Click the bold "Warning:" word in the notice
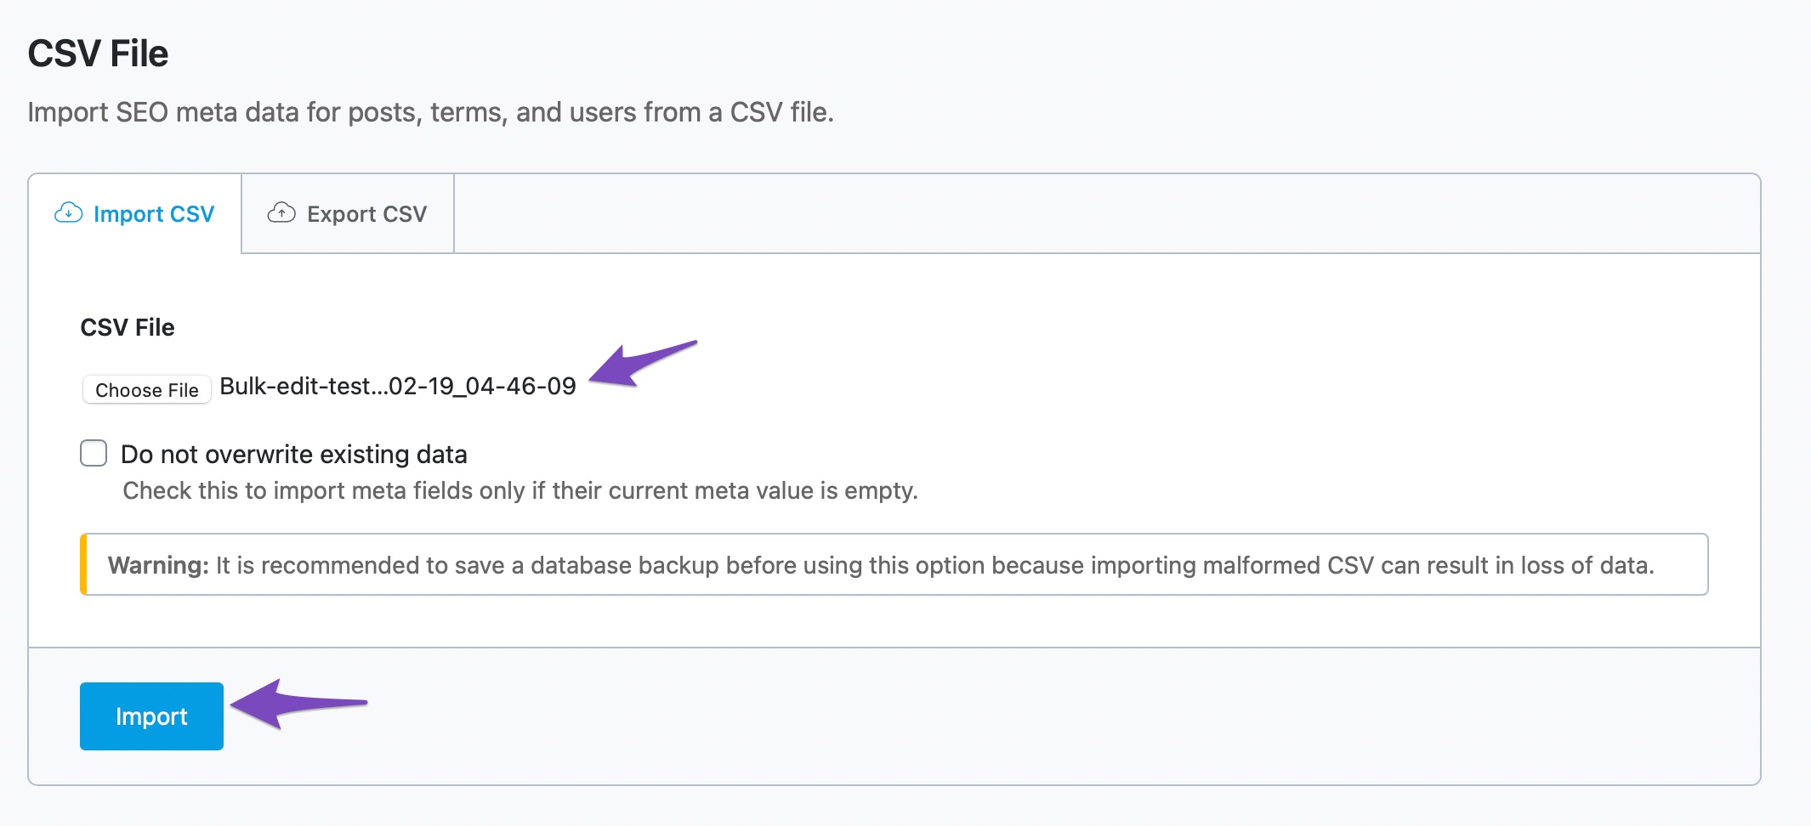The image size is (1811, 826). [x=158, y=565]
